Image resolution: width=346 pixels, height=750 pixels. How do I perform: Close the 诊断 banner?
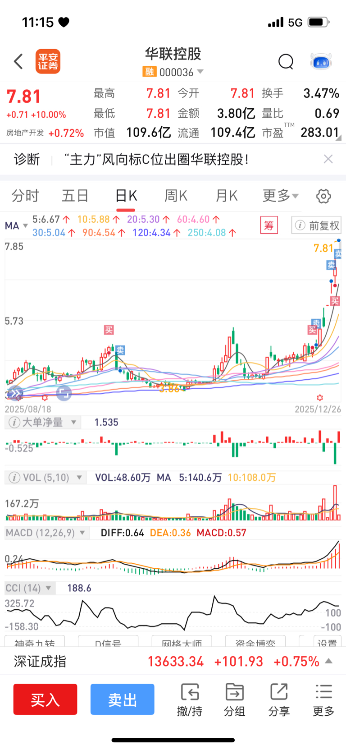tap(328, 159)
